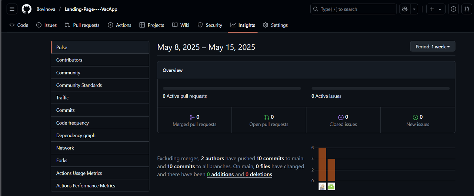
Task: Click the Active issues progress bar
Action: [x=381, y=88]
